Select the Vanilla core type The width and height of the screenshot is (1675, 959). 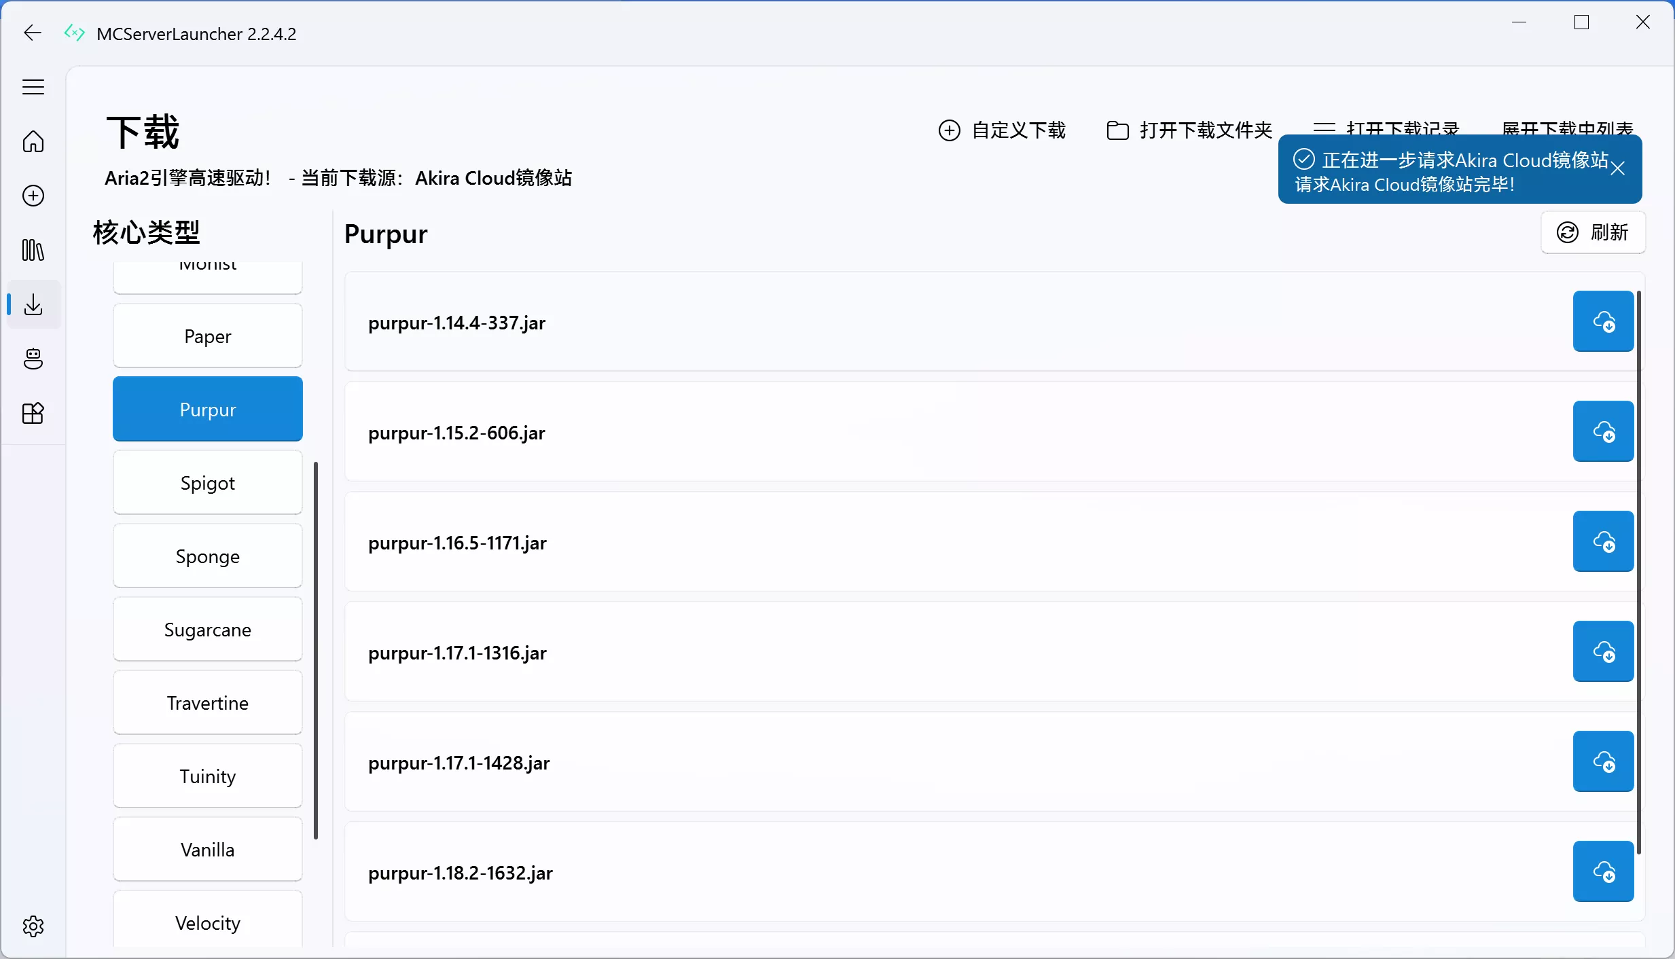coord(207,849)
